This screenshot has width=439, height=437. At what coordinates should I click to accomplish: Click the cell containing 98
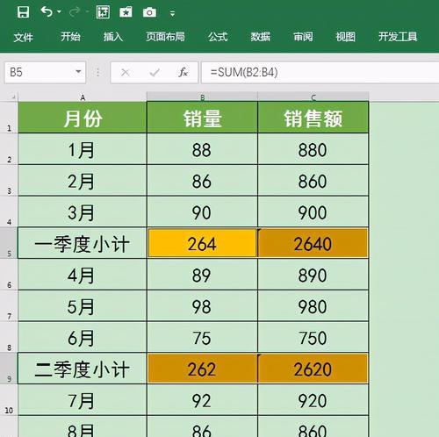tap(202, 306)
